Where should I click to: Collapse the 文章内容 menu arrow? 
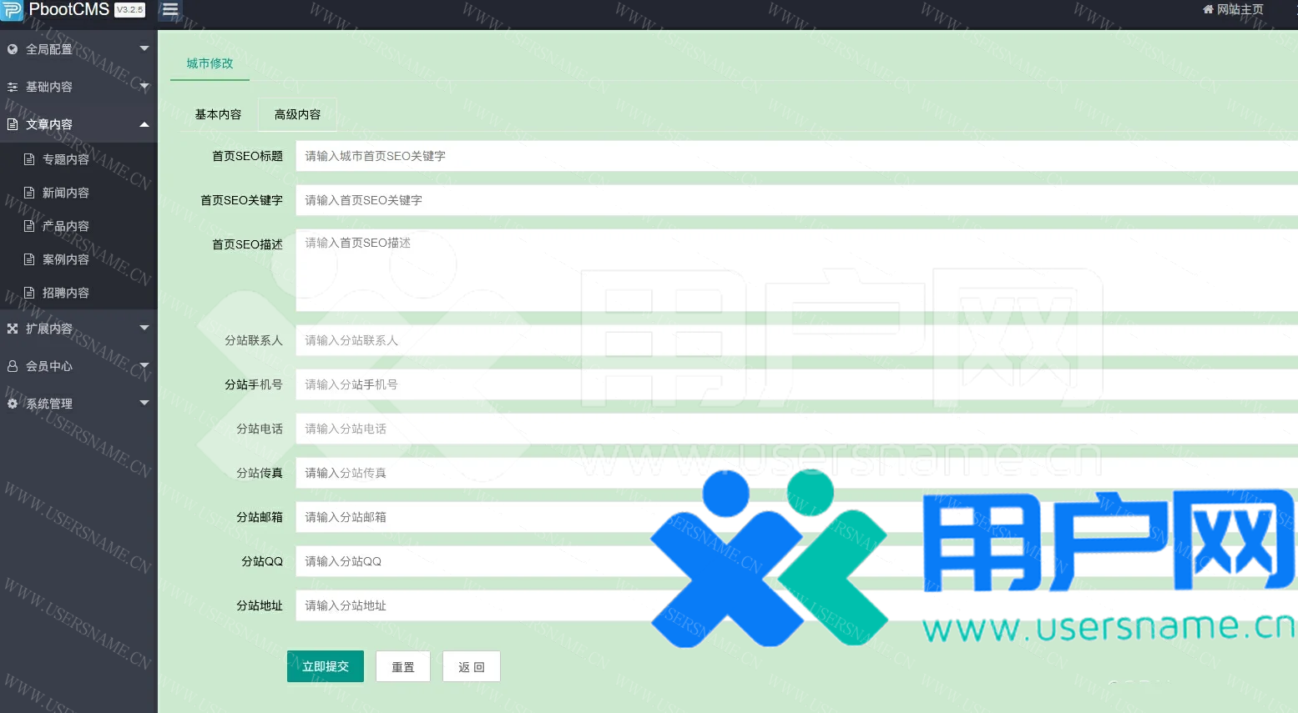pyautogui.click(x=144, y=124)
